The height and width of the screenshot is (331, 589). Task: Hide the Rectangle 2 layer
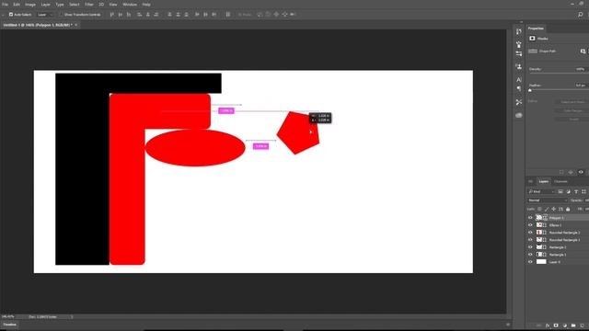pos(530,247)
